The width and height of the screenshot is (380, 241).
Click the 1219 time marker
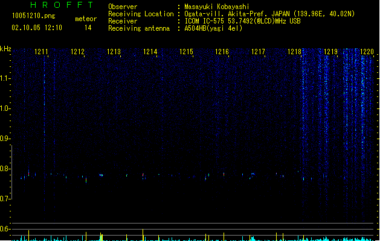tap(330, 52)
